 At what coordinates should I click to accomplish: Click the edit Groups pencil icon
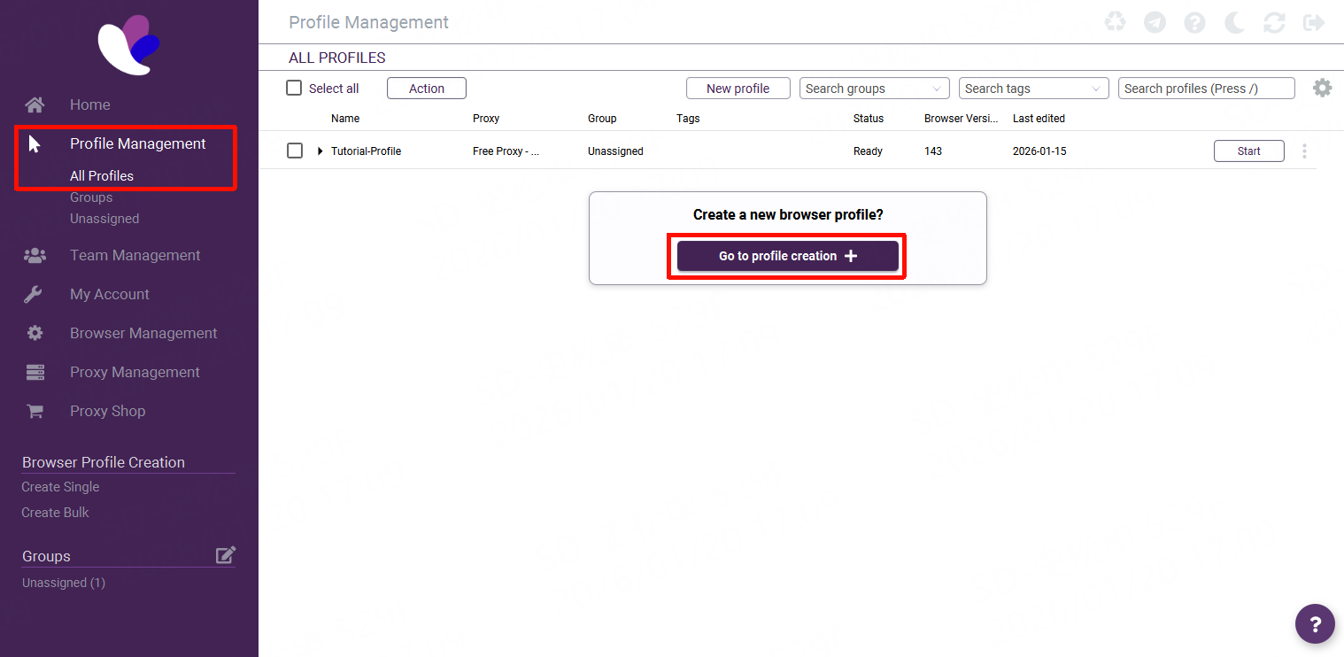click(x=226, y=555)
